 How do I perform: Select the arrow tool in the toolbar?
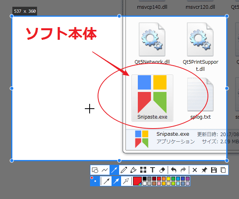114,170
